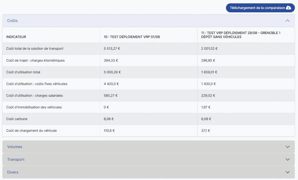Expand the Volumes section chevron
Image resolution: width=298 pixels, height=180 pixels.
tap(288, 147)
